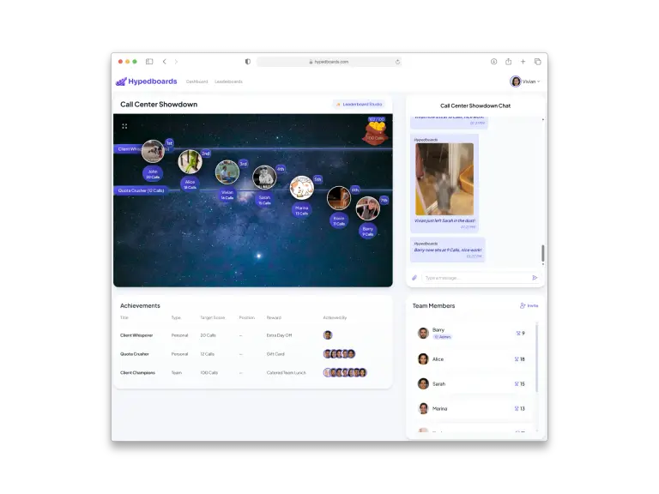659x494 pixels.
Task: Open the browser downloads icon
Action: 494,62
